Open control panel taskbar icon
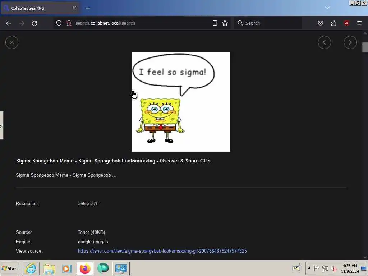Viewport: 368px width, 276px height. [121, 268]
